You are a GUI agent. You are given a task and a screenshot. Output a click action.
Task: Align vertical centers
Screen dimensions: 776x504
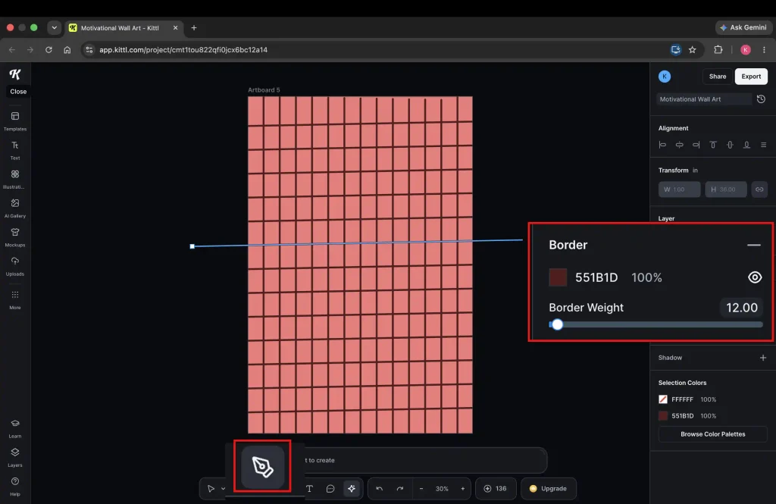pos(730,145)
